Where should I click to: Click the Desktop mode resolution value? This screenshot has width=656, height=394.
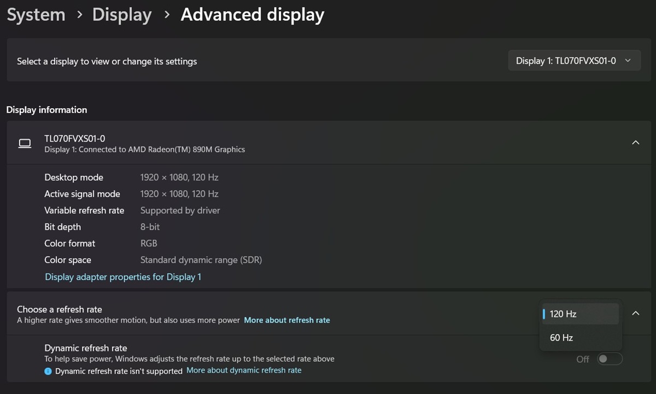179,178
